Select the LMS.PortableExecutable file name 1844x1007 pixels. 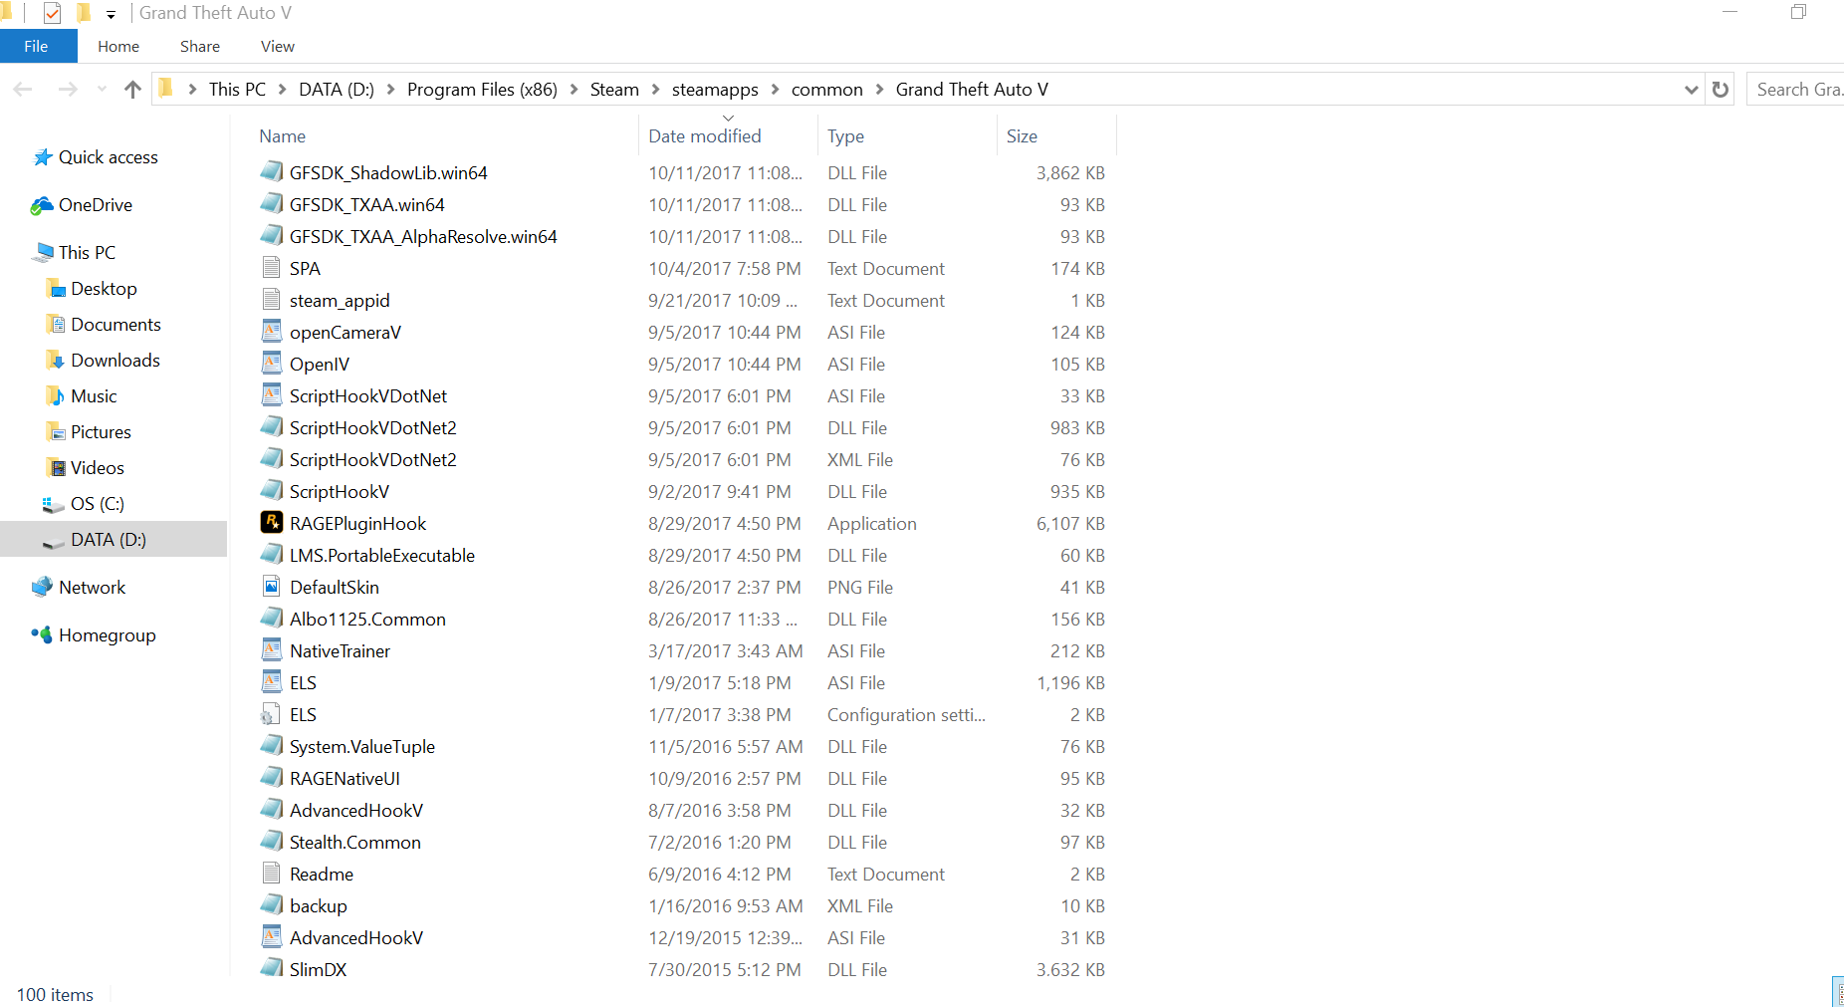click(382, 556)
